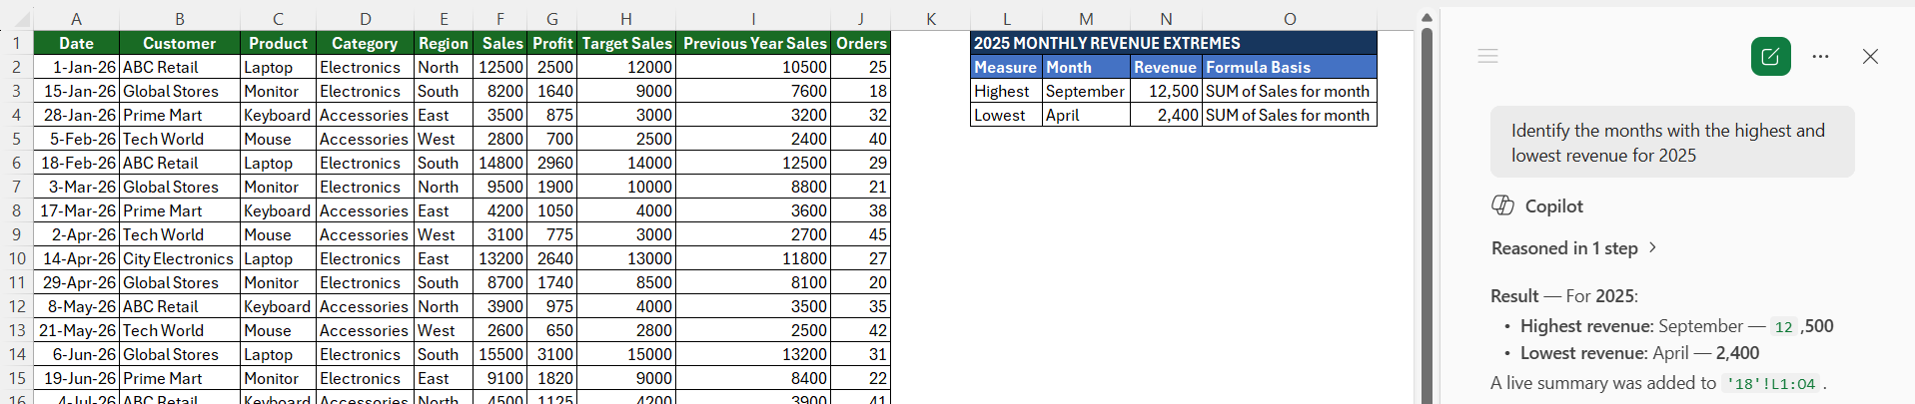Click the Formula Basis header cell
This screenshot has height=404, width=1915.
(x=1289, y=67)
